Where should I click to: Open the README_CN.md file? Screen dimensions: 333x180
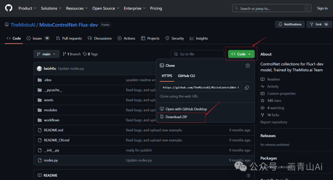tap(56, 140)
